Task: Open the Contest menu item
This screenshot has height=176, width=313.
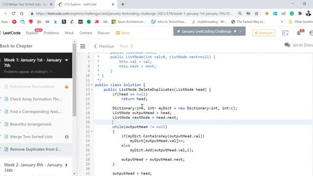Action: click(x=86, y=33)
